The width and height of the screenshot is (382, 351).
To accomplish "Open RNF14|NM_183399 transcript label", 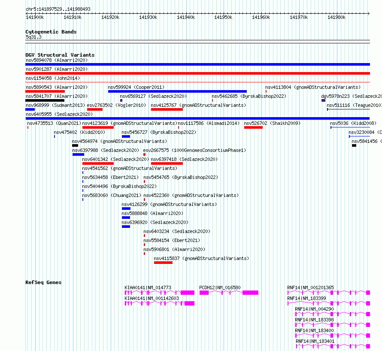I will pos(307,298).
